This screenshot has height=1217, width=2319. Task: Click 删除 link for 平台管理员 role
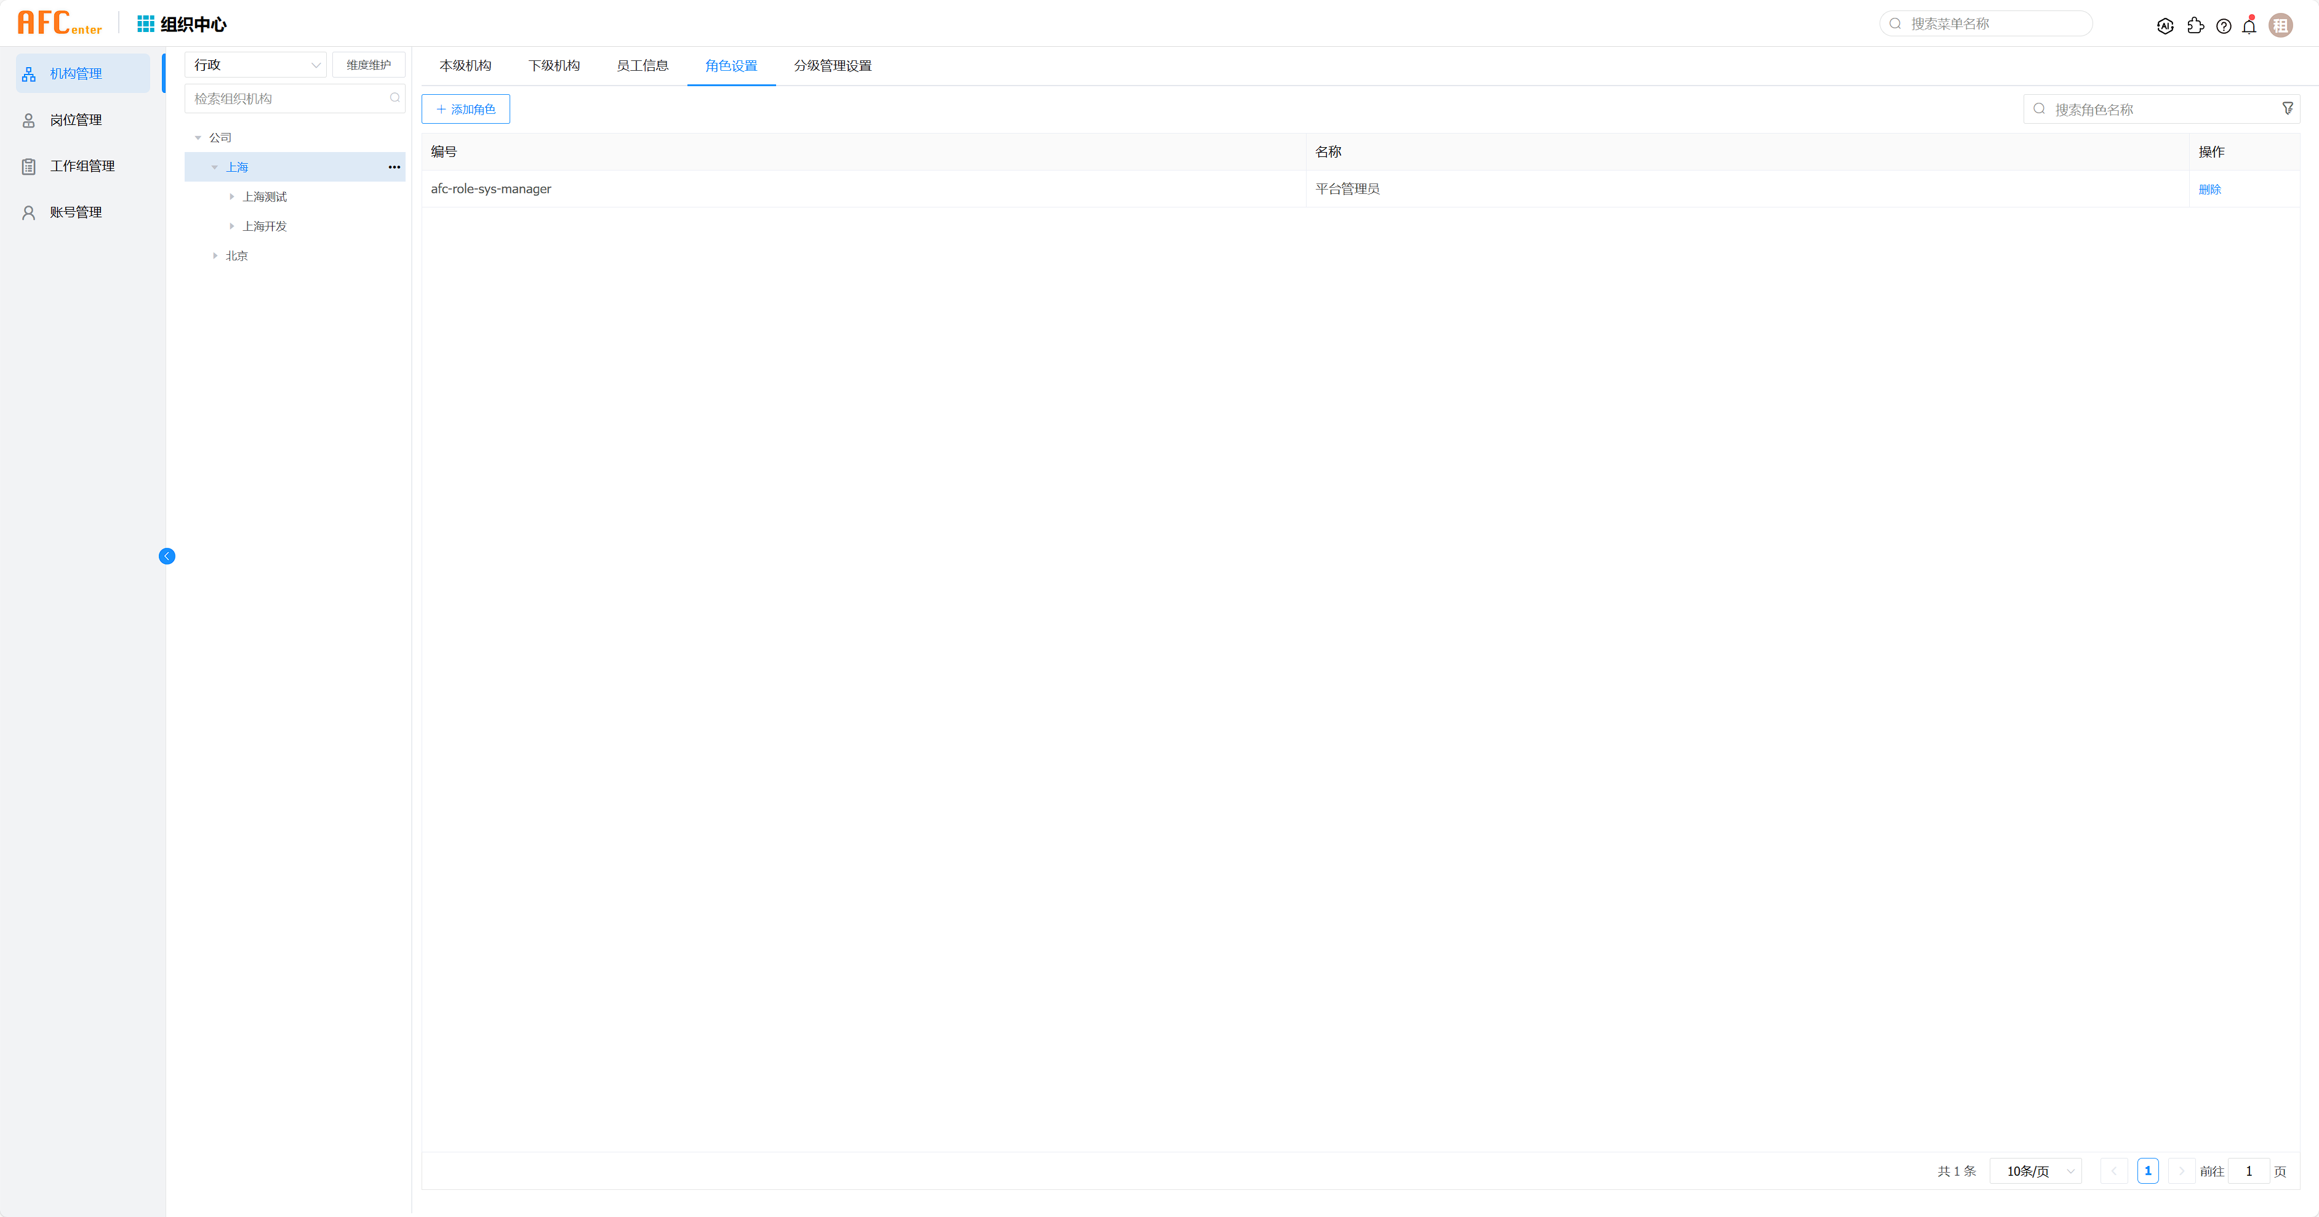(x=2209, y=189)
